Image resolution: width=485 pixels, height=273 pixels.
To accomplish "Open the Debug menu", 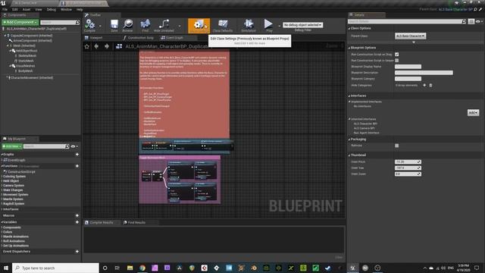I will 52,10.
